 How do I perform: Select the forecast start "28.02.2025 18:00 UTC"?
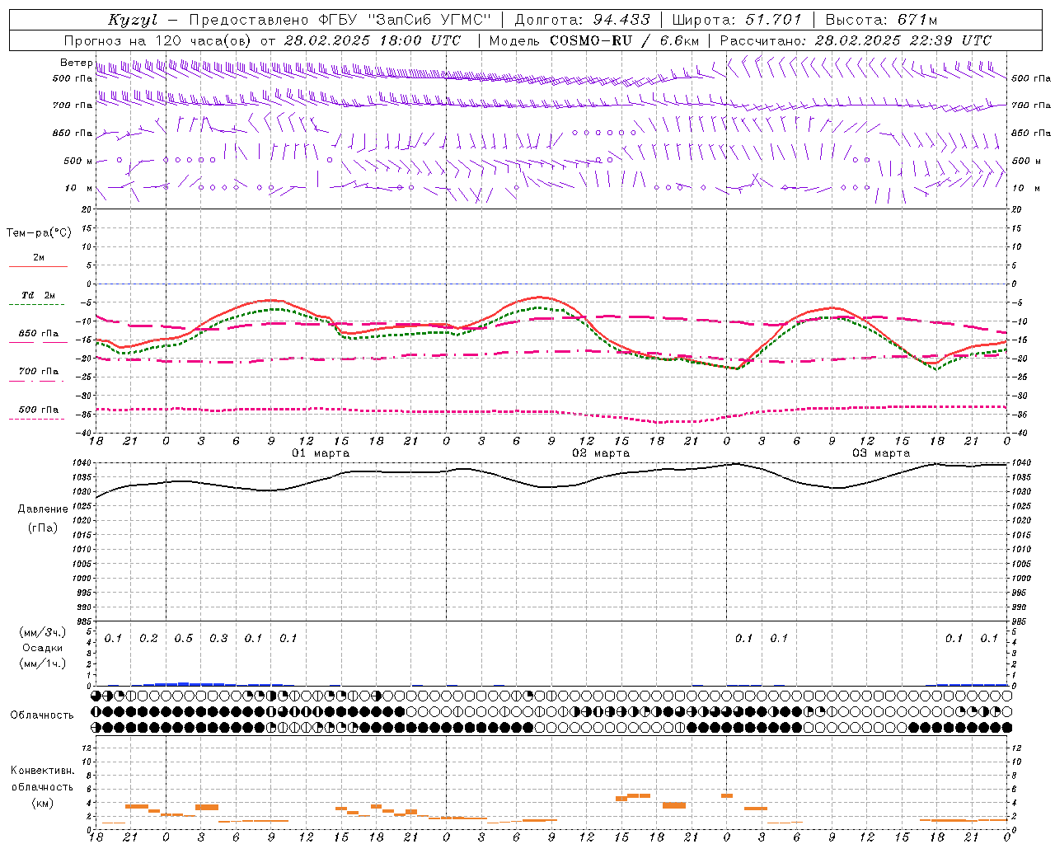coord(372,40)
